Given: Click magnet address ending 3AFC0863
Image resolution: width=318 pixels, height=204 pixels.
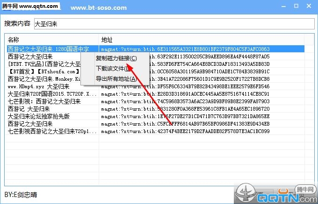Looking at the screenshot, I should pos(185,49).
